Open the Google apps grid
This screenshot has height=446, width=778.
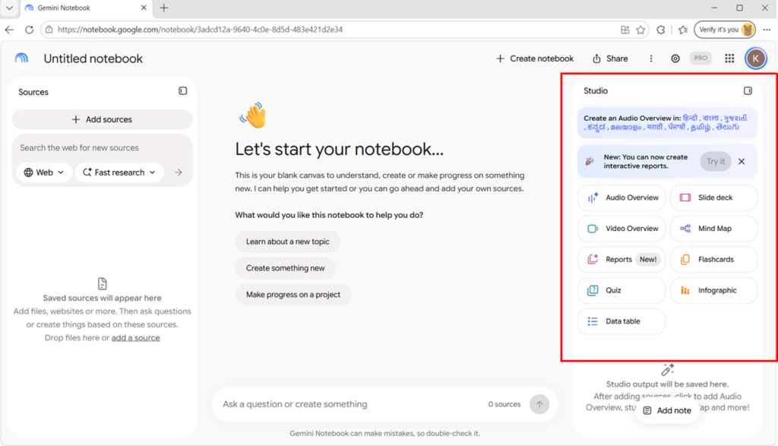tap(729, 59)
